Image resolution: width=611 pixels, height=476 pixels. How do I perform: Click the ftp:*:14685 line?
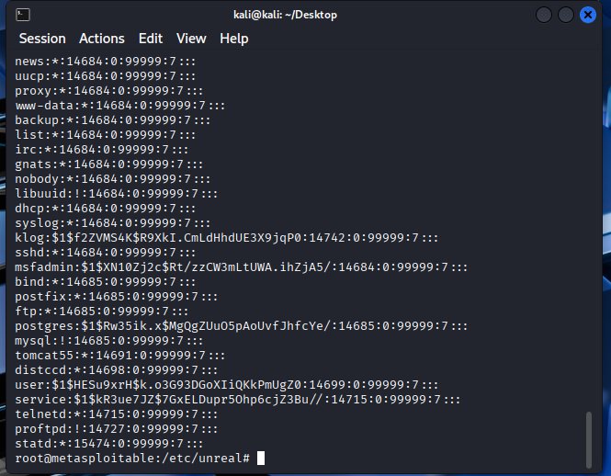click(x=102, y=312)
